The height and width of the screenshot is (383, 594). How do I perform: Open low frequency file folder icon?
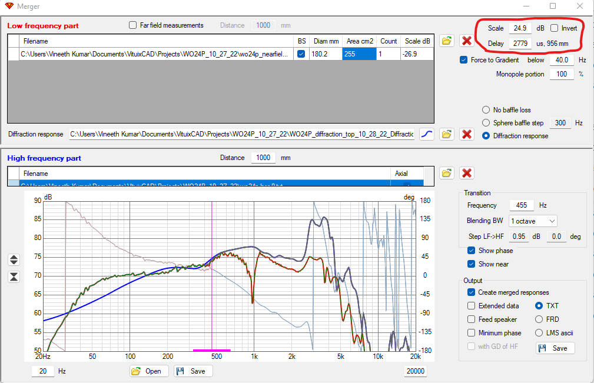click(x=447, y=41)
